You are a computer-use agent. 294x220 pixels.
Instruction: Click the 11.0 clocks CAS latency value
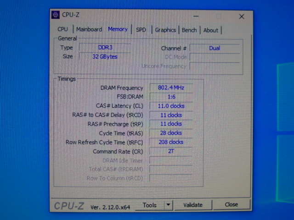(171, 106)
